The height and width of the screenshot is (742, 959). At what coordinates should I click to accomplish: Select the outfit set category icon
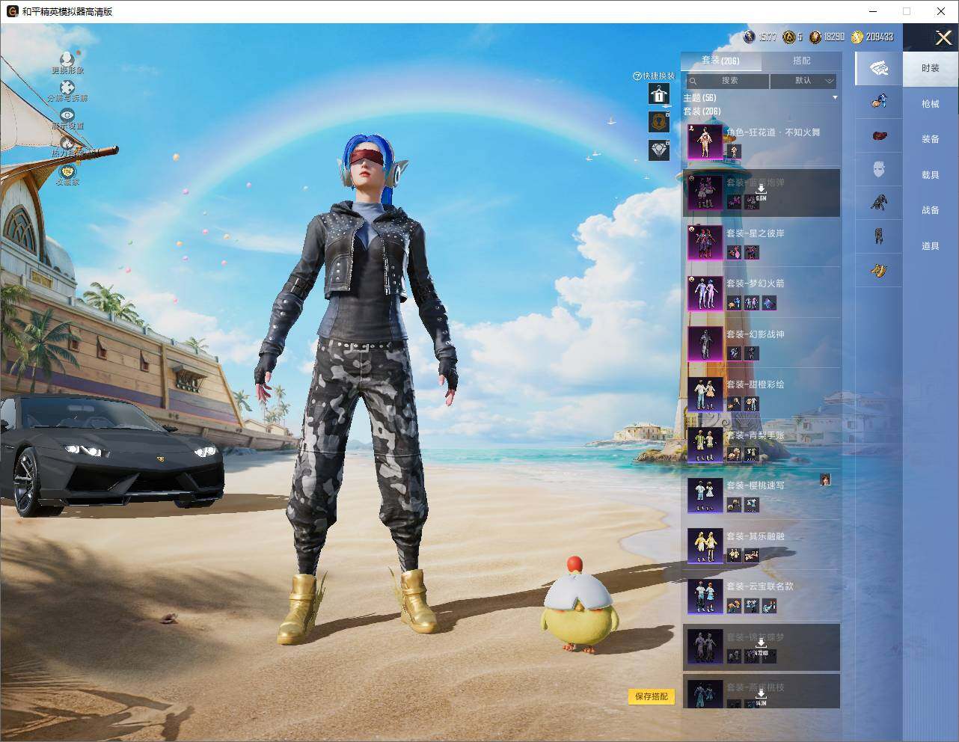click(x=879, y=68)
